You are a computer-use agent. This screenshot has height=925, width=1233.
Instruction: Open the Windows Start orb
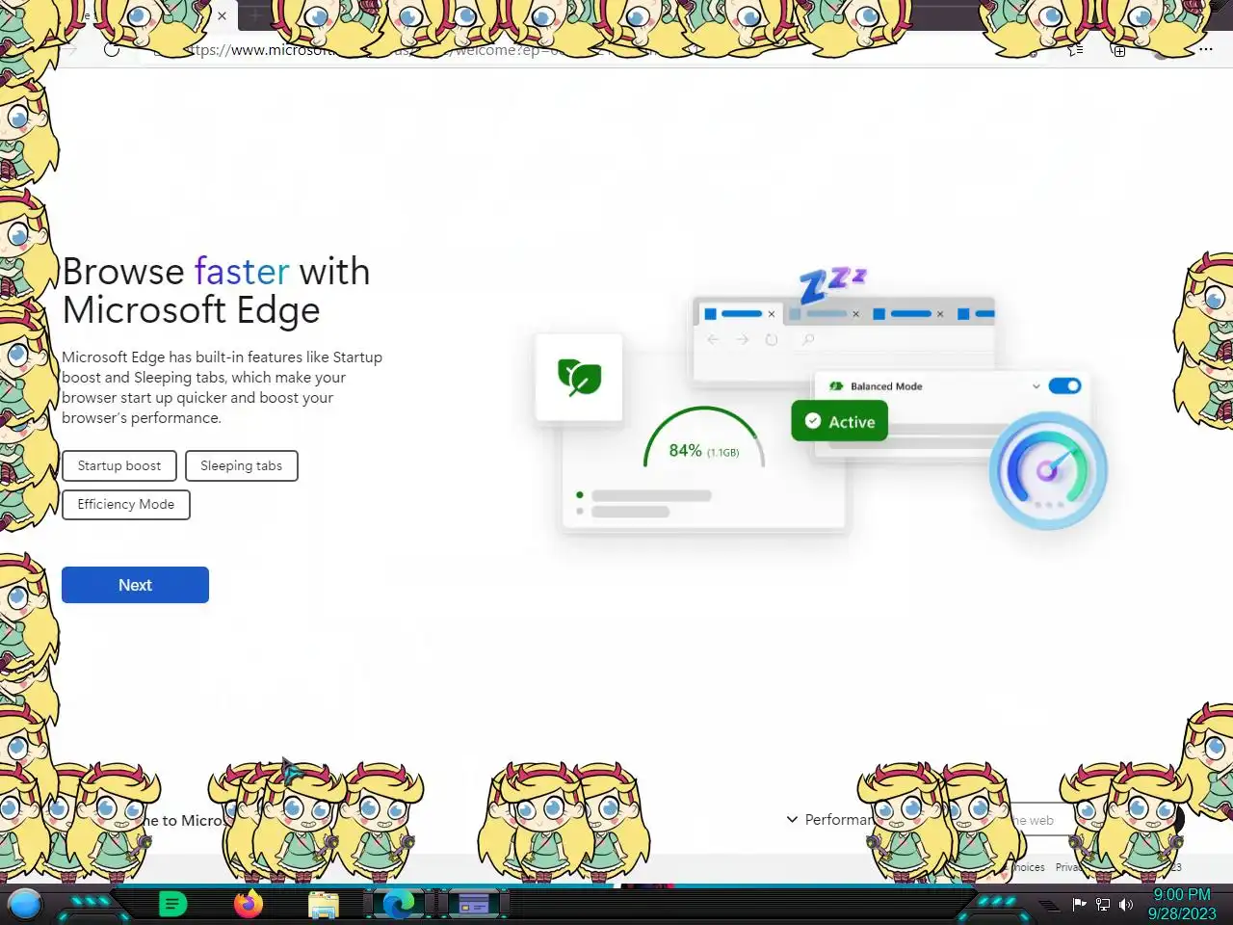(25, 904)
